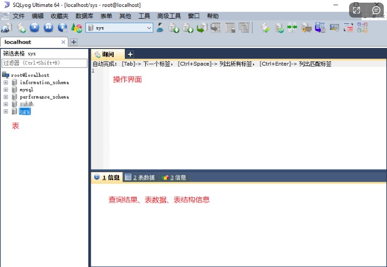
Task: Click the database sync icon after the checkmark scroll
Action: point(279,28)
